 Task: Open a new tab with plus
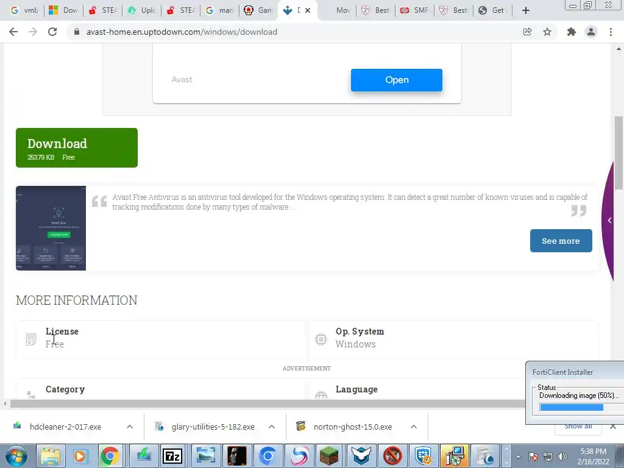click(x=526, y=10)
